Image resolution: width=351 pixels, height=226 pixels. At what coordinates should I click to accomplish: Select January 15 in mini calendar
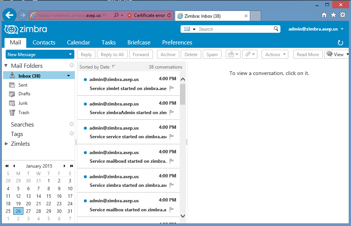(x=49, y=196)
